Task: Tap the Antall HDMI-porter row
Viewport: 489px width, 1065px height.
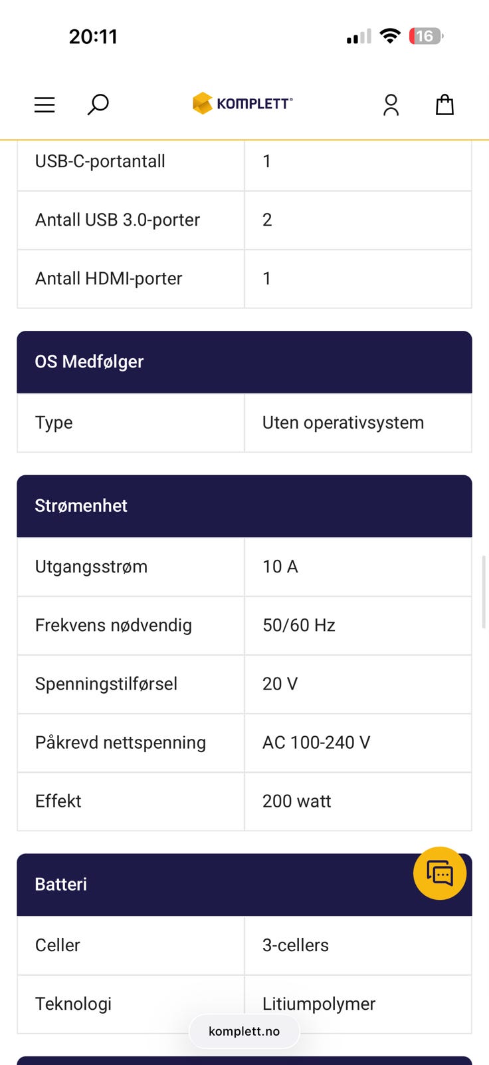Action: (x=131, y=278)
